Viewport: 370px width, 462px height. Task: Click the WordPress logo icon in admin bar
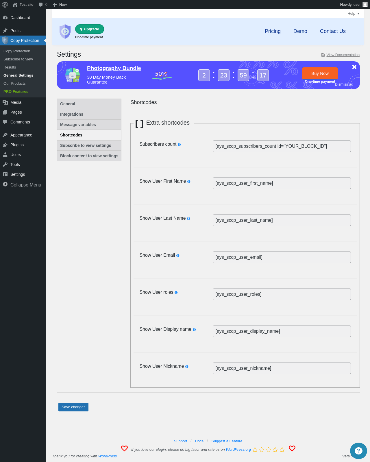pos(5,5)
